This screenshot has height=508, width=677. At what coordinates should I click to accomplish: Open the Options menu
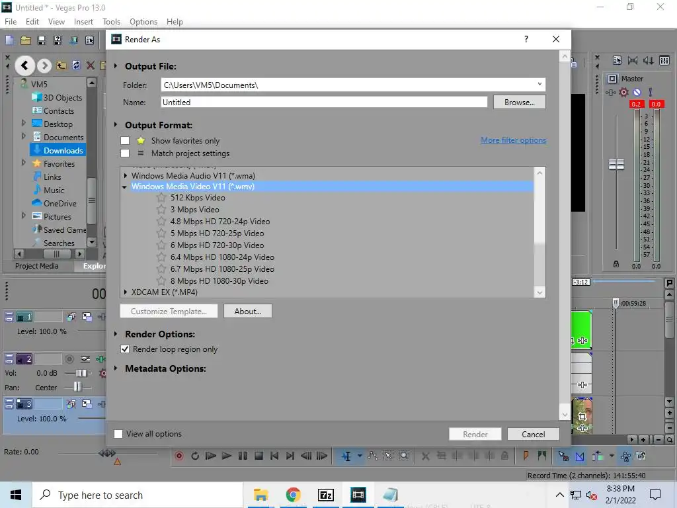pos(143,22)
